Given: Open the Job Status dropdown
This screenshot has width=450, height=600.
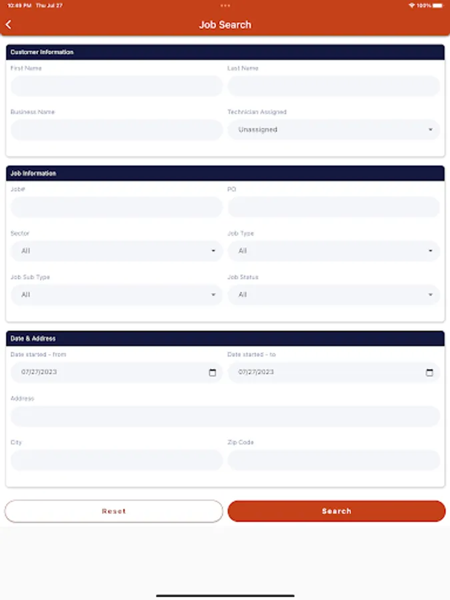Looking at the screenshot, I should 333,295.
